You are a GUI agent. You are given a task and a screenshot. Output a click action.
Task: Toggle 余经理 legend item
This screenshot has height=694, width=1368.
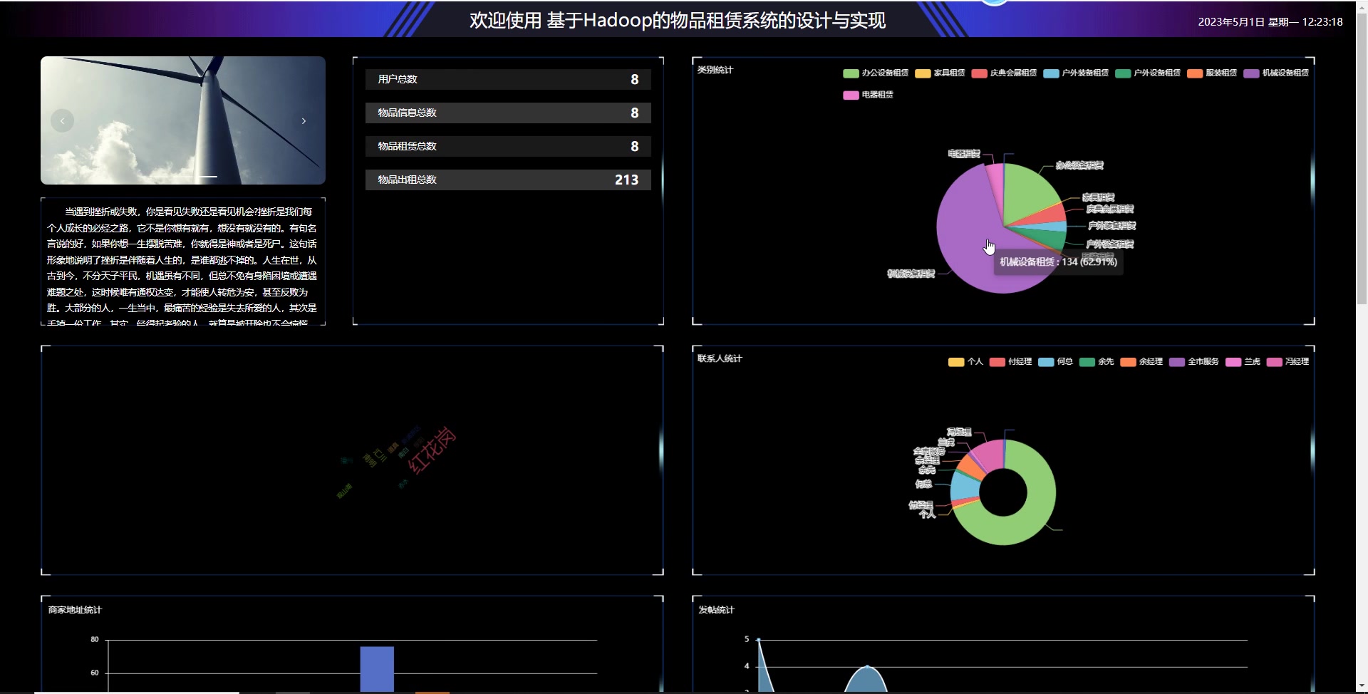click(x=1141, y=362)
